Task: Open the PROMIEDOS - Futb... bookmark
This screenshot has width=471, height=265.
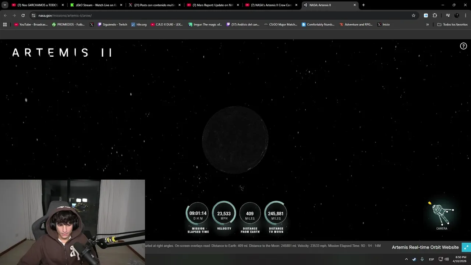Action: pyautogui.click(x=68, y=25)
